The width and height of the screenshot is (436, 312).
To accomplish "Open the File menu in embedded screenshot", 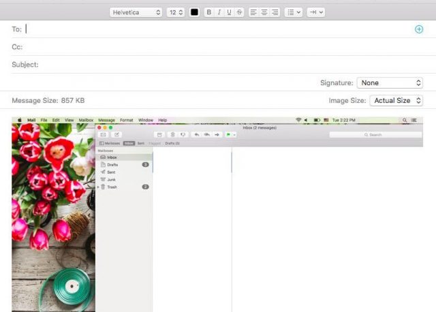I will coord(44,120).
